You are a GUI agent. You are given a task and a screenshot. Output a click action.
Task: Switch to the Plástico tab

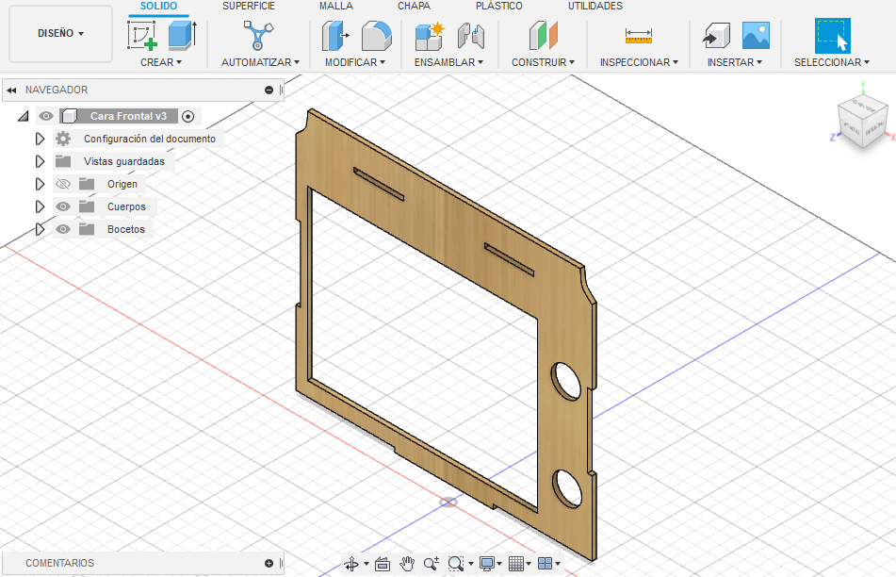[x=498, y=6]
